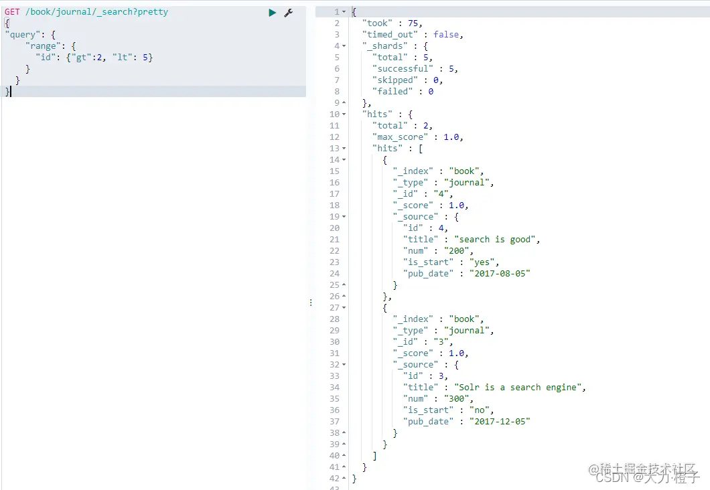Click the "range" line in the query editor
Screen dimensions: 710x490
[x=51, y=46]
